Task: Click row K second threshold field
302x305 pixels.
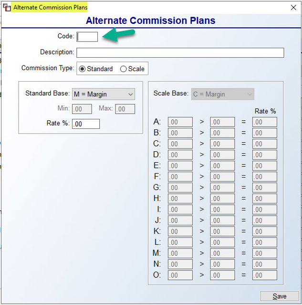Action: 222,231
